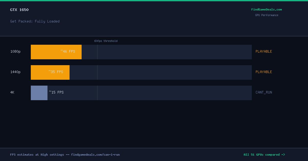Click the PLAYABLE status for 1440p
The height and width of the screenshot is (161, 308).
tap(264, 72)
